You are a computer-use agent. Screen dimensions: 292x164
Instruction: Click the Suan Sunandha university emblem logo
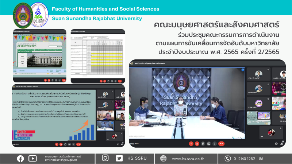coord(23,15)
